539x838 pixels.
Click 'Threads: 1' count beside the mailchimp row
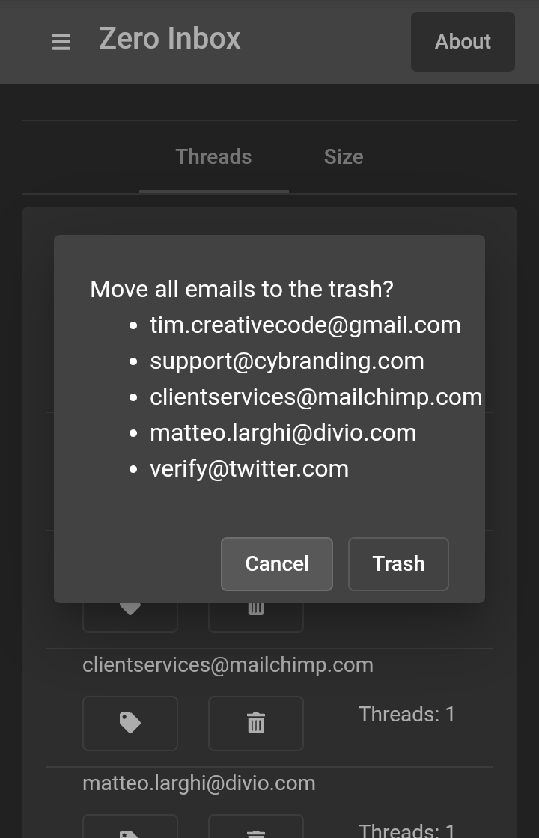click(406, 714)
